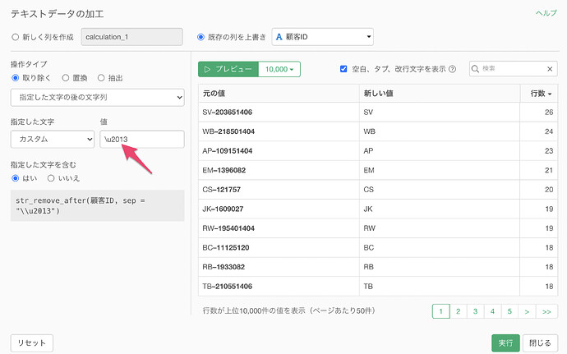567x354 pixels.
Task: Choose いいえ for including specified character
Action: pyautogui.click(x=51, y=178)
